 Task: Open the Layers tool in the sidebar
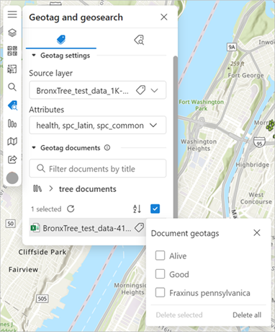(12, 32)
